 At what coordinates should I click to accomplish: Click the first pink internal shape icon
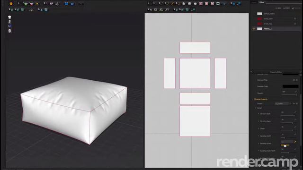coord(201,3)
